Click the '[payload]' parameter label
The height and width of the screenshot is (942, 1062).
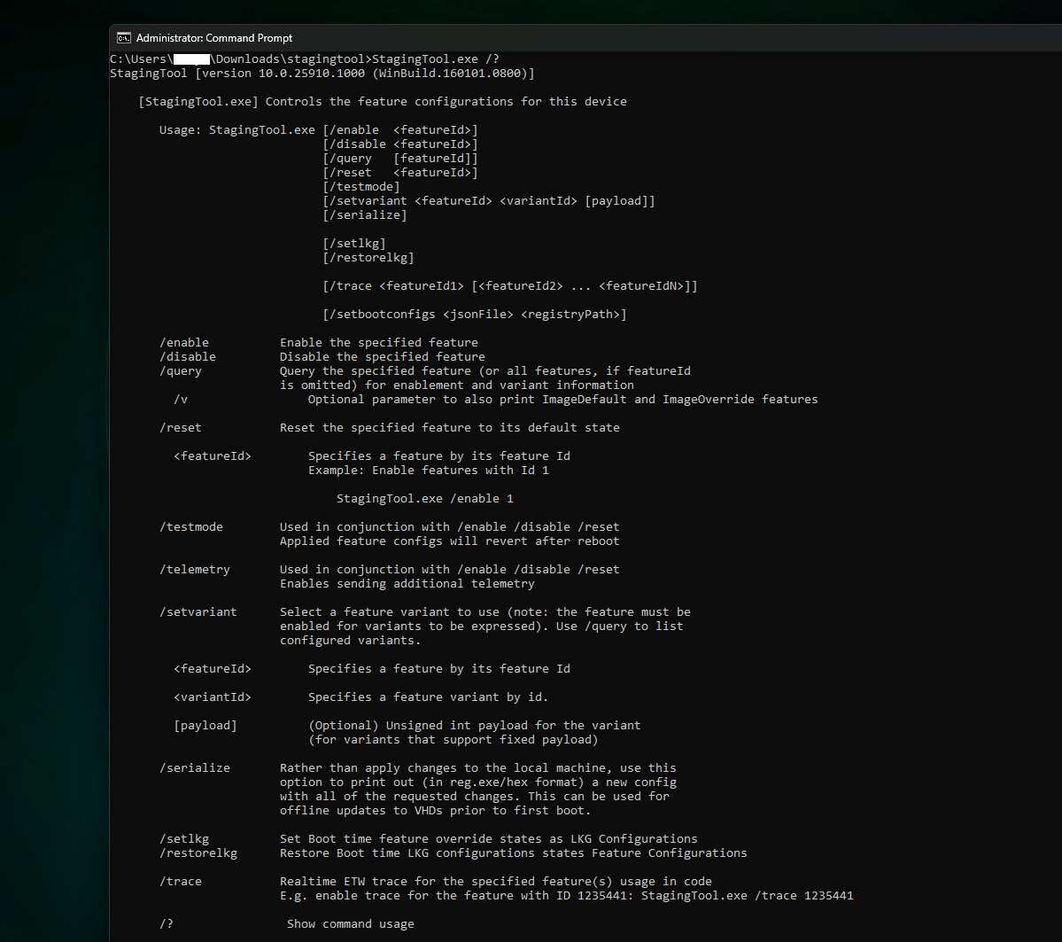pyautogui.click(x=205, y=726)
